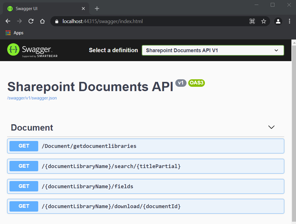
Task: Open the Select a definition dropdown
Action: (213, 50)
